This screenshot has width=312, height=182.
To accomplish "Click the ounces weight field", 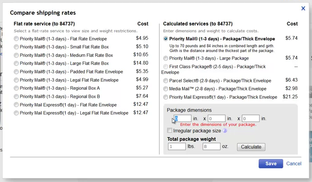I will (211, 147).
